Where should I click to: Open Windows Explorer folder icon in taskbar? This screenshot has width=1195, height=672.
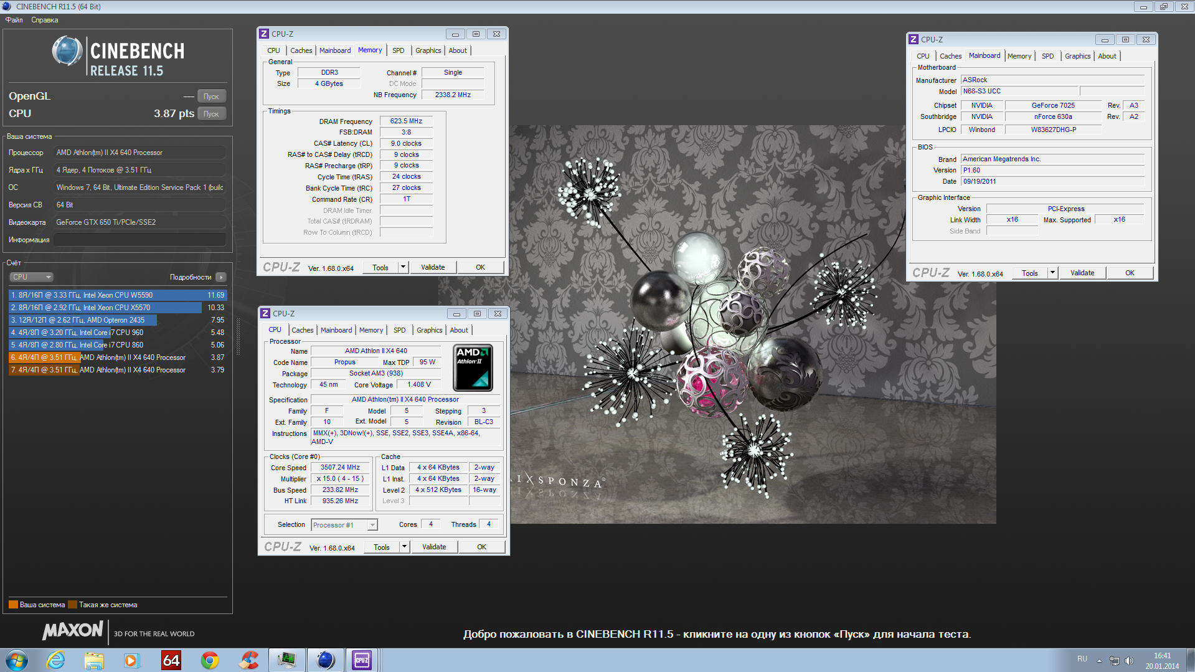point(94,660)
